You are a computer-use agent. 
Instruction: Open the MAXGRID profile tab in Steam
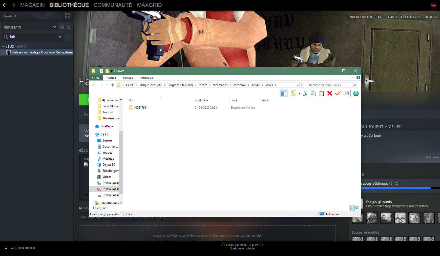pos(149,5)
